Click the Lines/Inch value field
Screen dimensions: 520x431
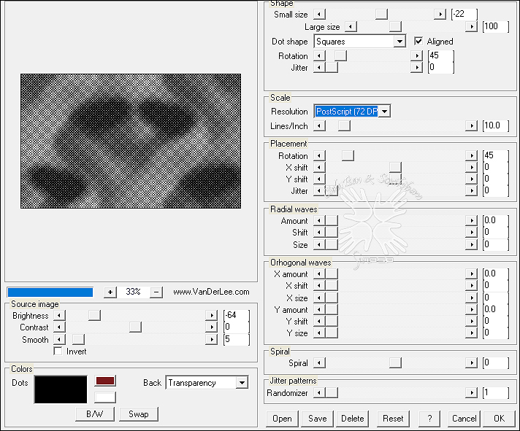(494, 125)
